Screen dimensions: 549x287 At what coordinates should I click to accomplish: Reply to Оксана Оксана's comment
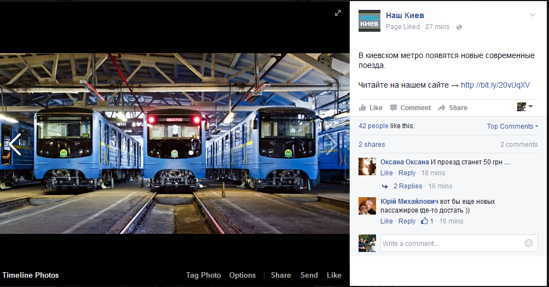coord(407,173)
